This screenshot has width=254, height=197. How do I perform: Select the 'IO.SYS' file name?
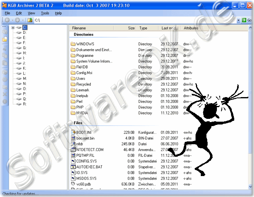[82, 173]
